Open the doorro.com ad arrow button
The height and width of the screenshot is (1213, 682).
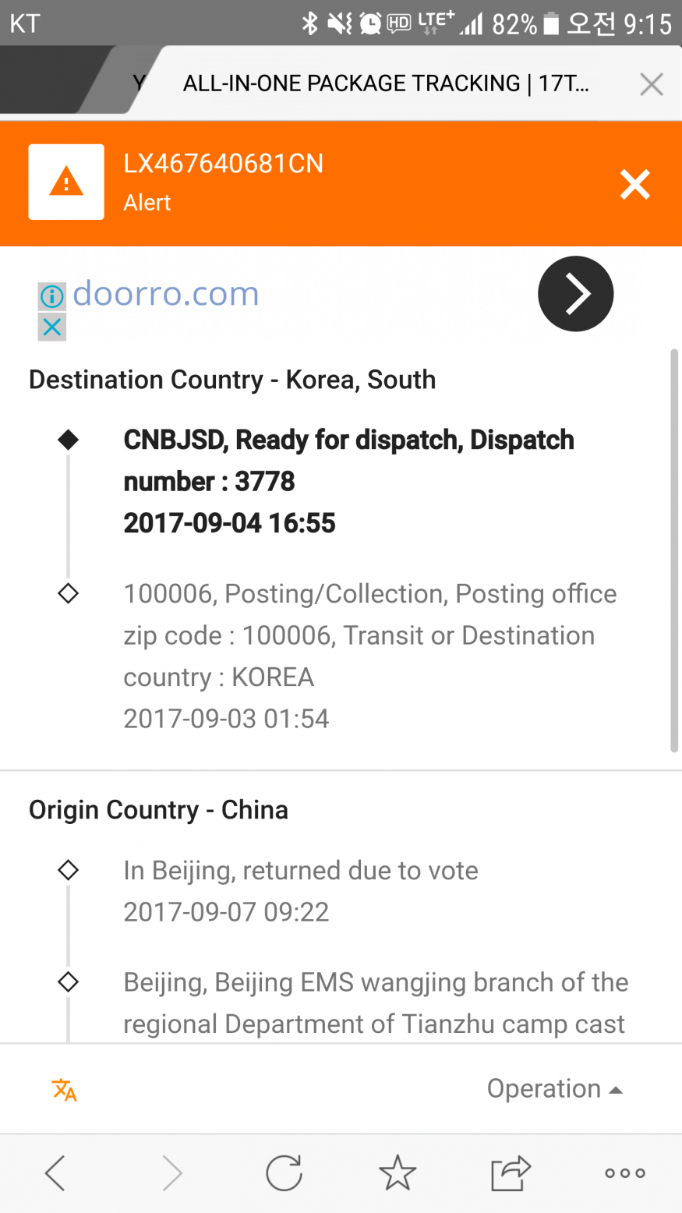point(575,294)
